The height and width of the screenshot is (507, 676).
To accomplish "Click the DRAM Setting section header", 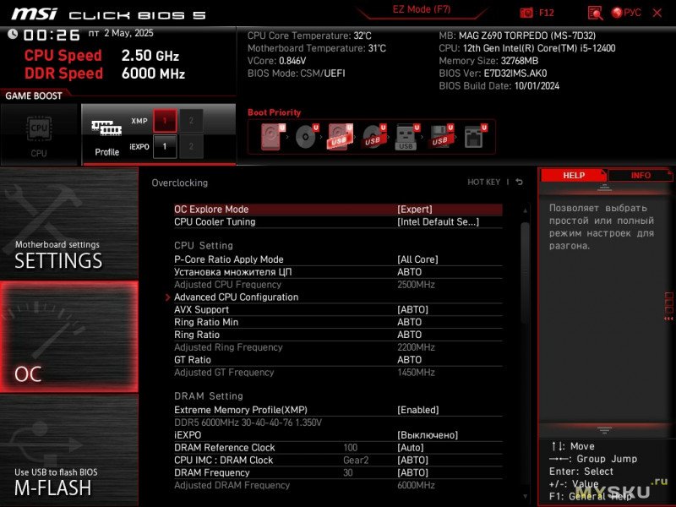I will [209, 396].
